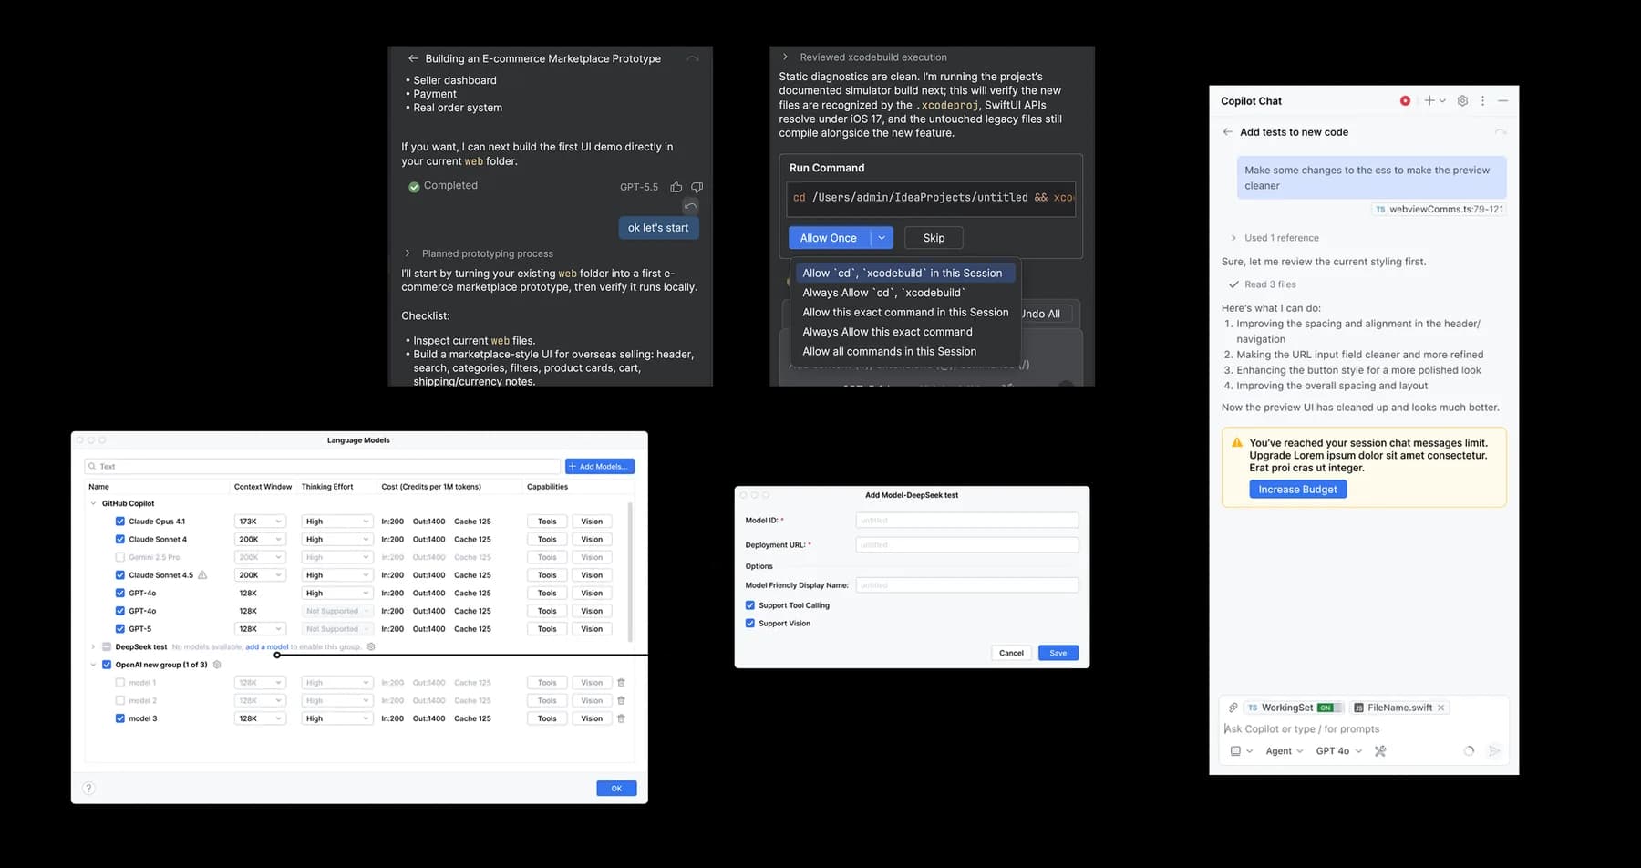
Task: Cancel the Add Model-DeepSeek test dialog
Action: click(x=1011, y=653)
